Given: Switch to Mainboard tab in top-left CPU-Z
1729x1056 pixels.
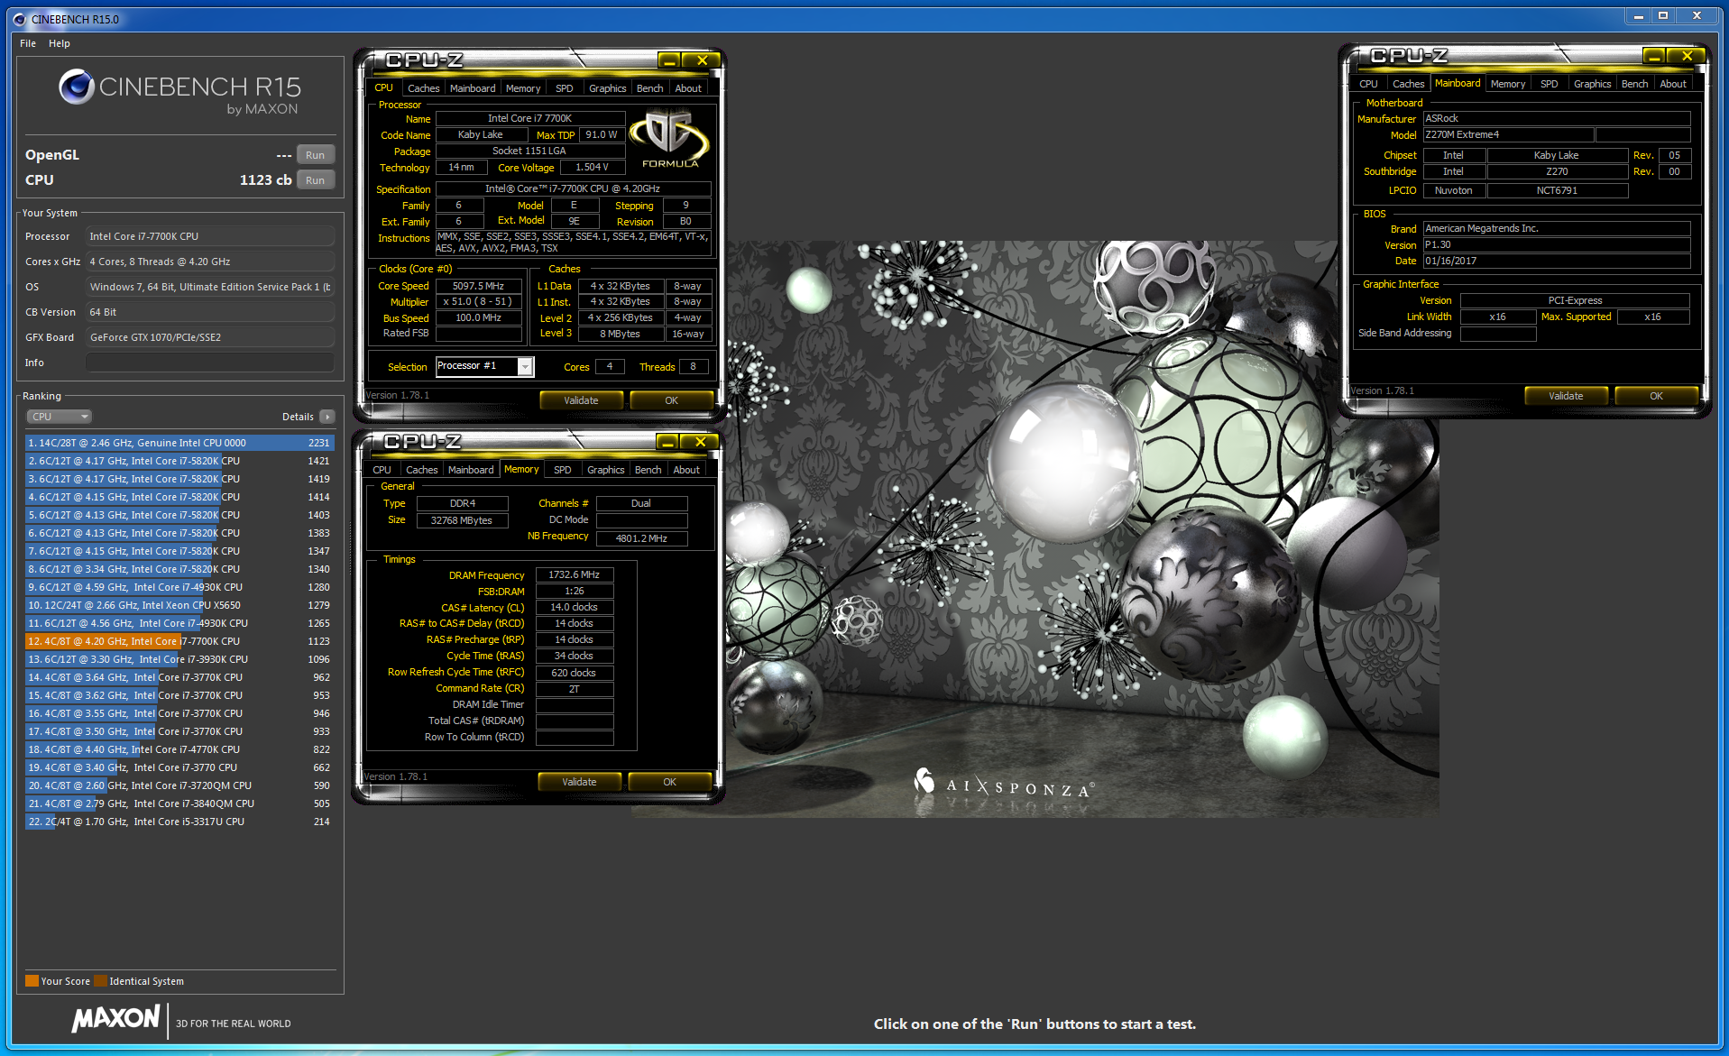Looking at the screenshot, I should pos(473,88).
